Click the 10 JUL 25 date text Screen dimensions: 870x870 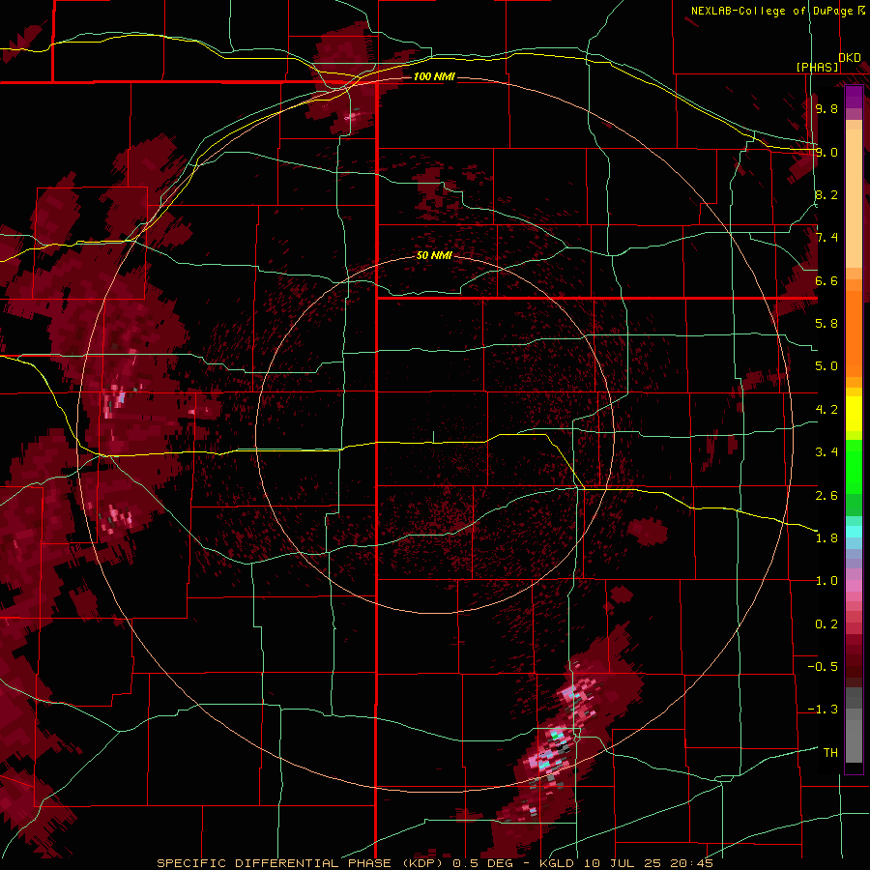pyautogui.click(x=623, y=863)
